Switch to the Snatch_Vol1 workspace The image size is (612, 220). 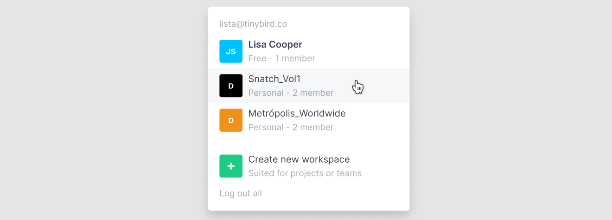point(274,79)
